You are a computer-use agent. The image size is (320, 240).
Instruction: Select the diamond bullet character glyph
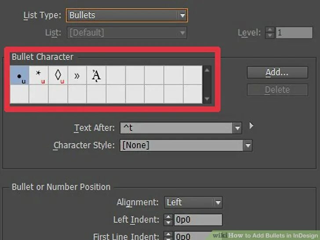(x=58, y=75)
